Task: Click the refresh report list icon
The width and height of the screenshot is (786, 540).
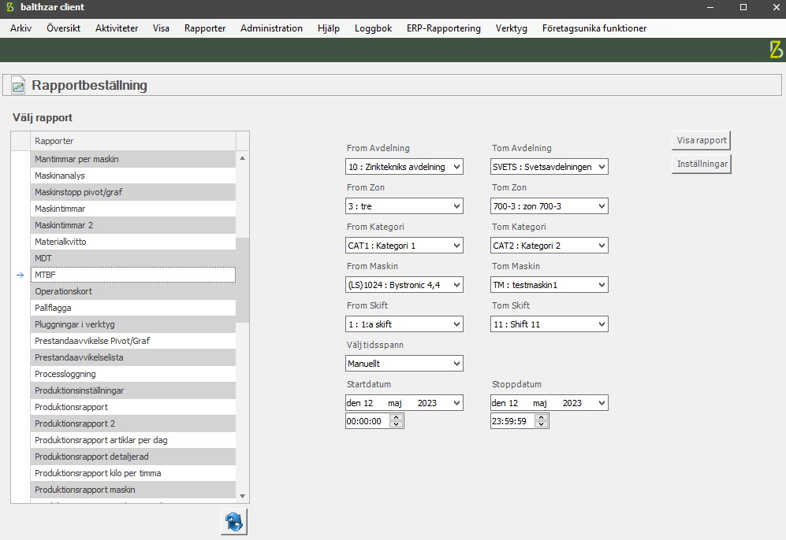Action: tap(234, 522)
